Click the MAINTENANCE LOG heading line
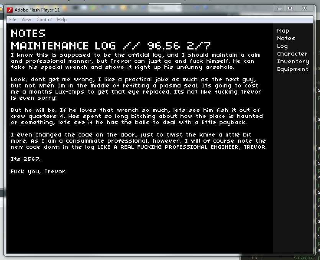Viewport: 320px width, 260px height. point(110,46)
